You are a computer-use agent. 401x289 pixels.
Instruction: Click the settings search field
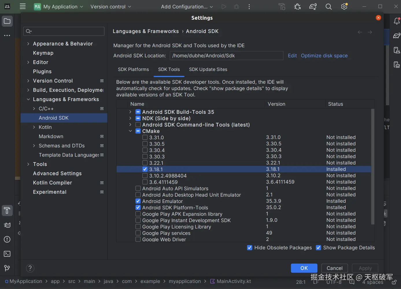tap(64, 31)
